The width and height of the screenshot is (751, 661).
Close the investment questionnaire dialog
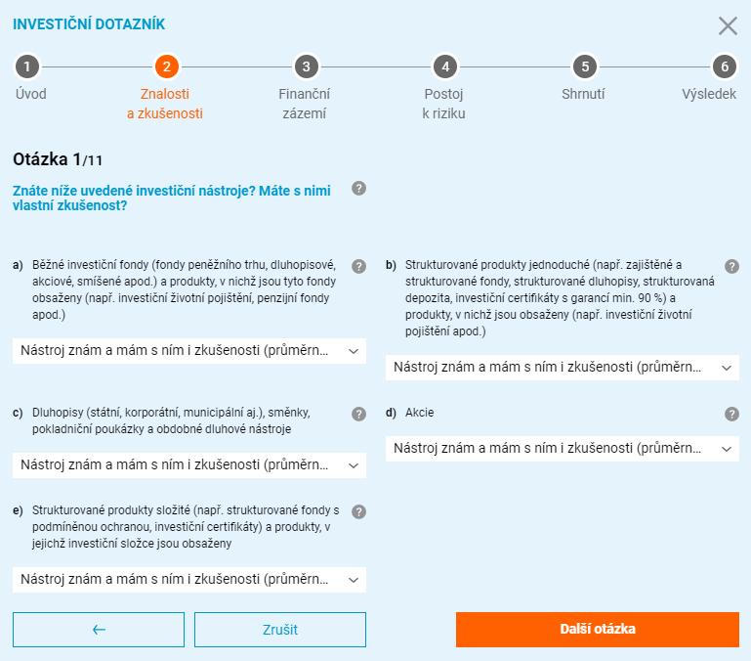(x=728, y=25)
